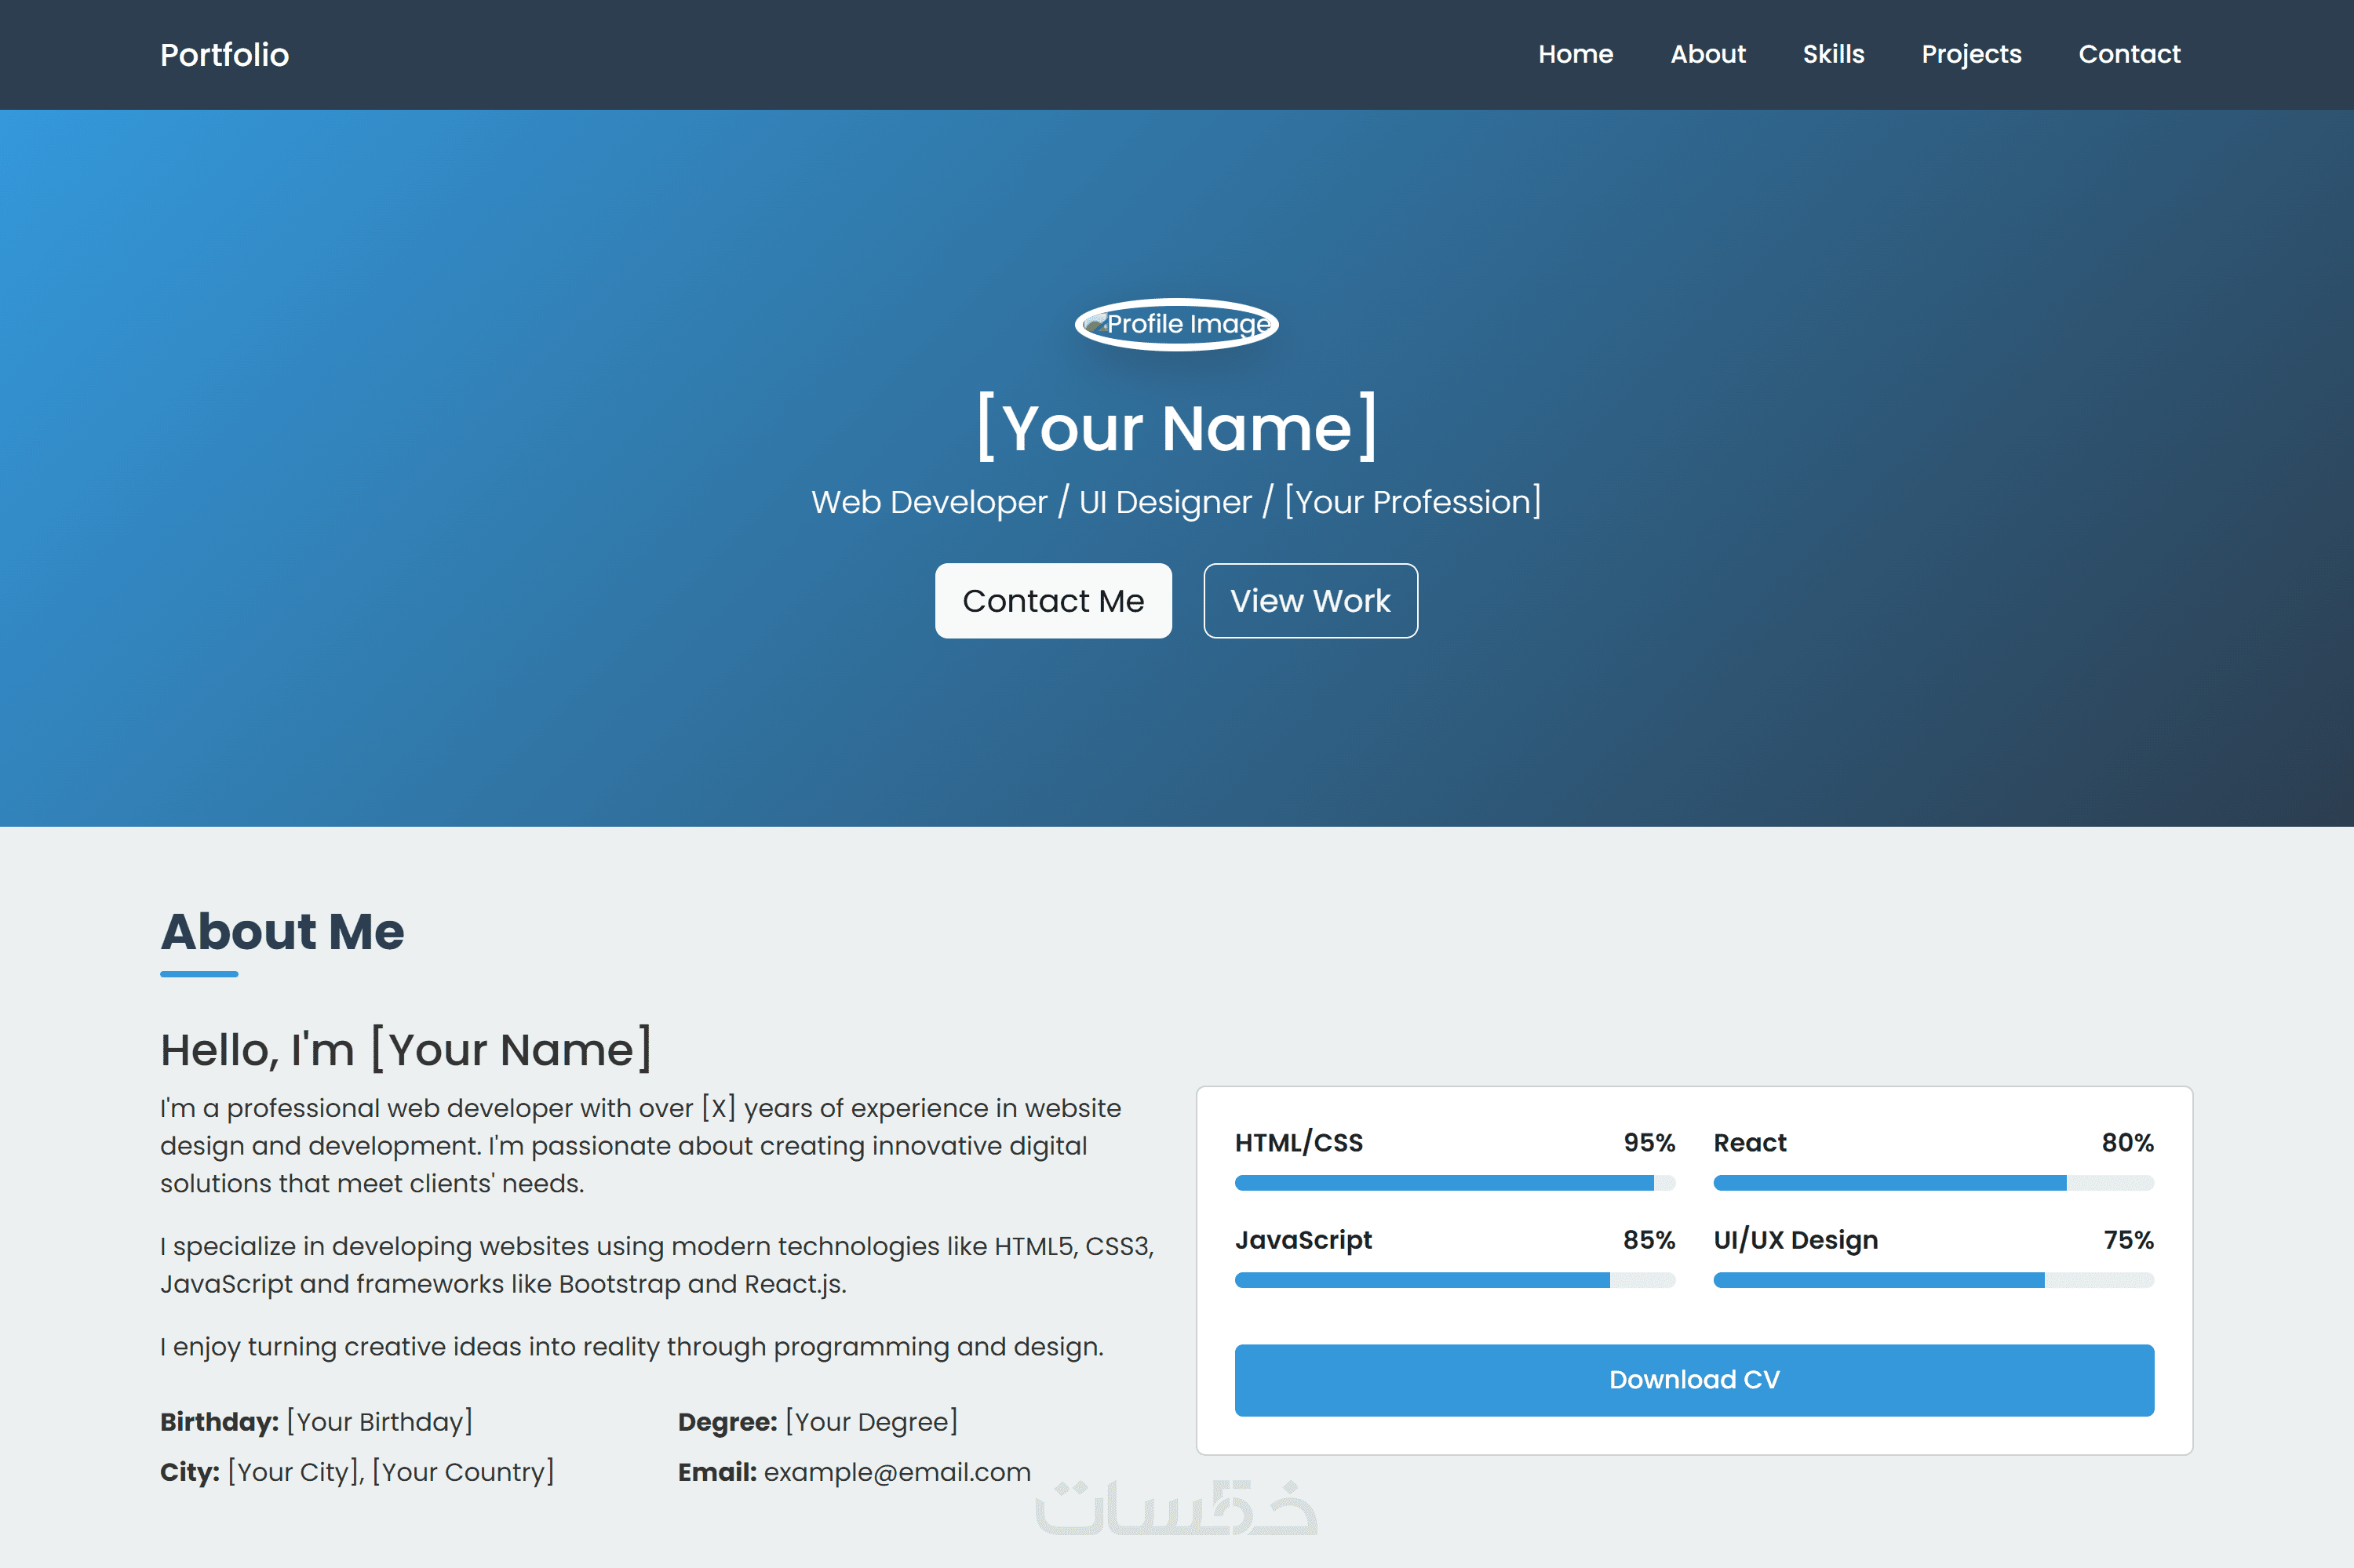Click the Download CV button
2354x1568 pixels.
click(1693, 1379)
